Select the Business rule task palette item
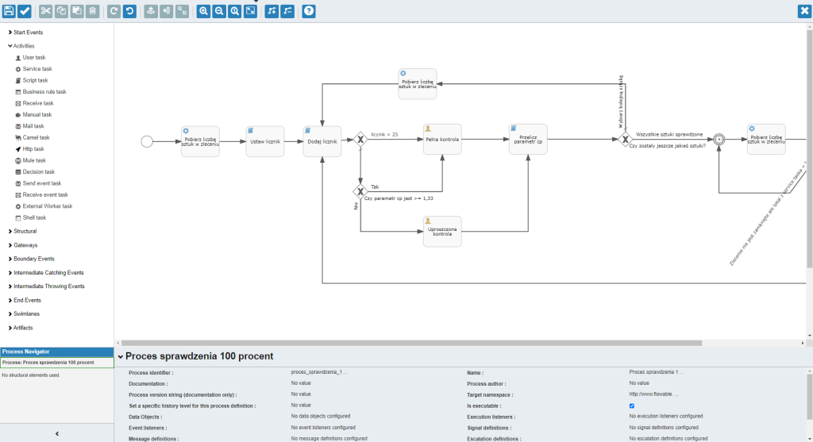Image resolution: width=813 pixels, height=442 pixels. [x=41, y=92]
